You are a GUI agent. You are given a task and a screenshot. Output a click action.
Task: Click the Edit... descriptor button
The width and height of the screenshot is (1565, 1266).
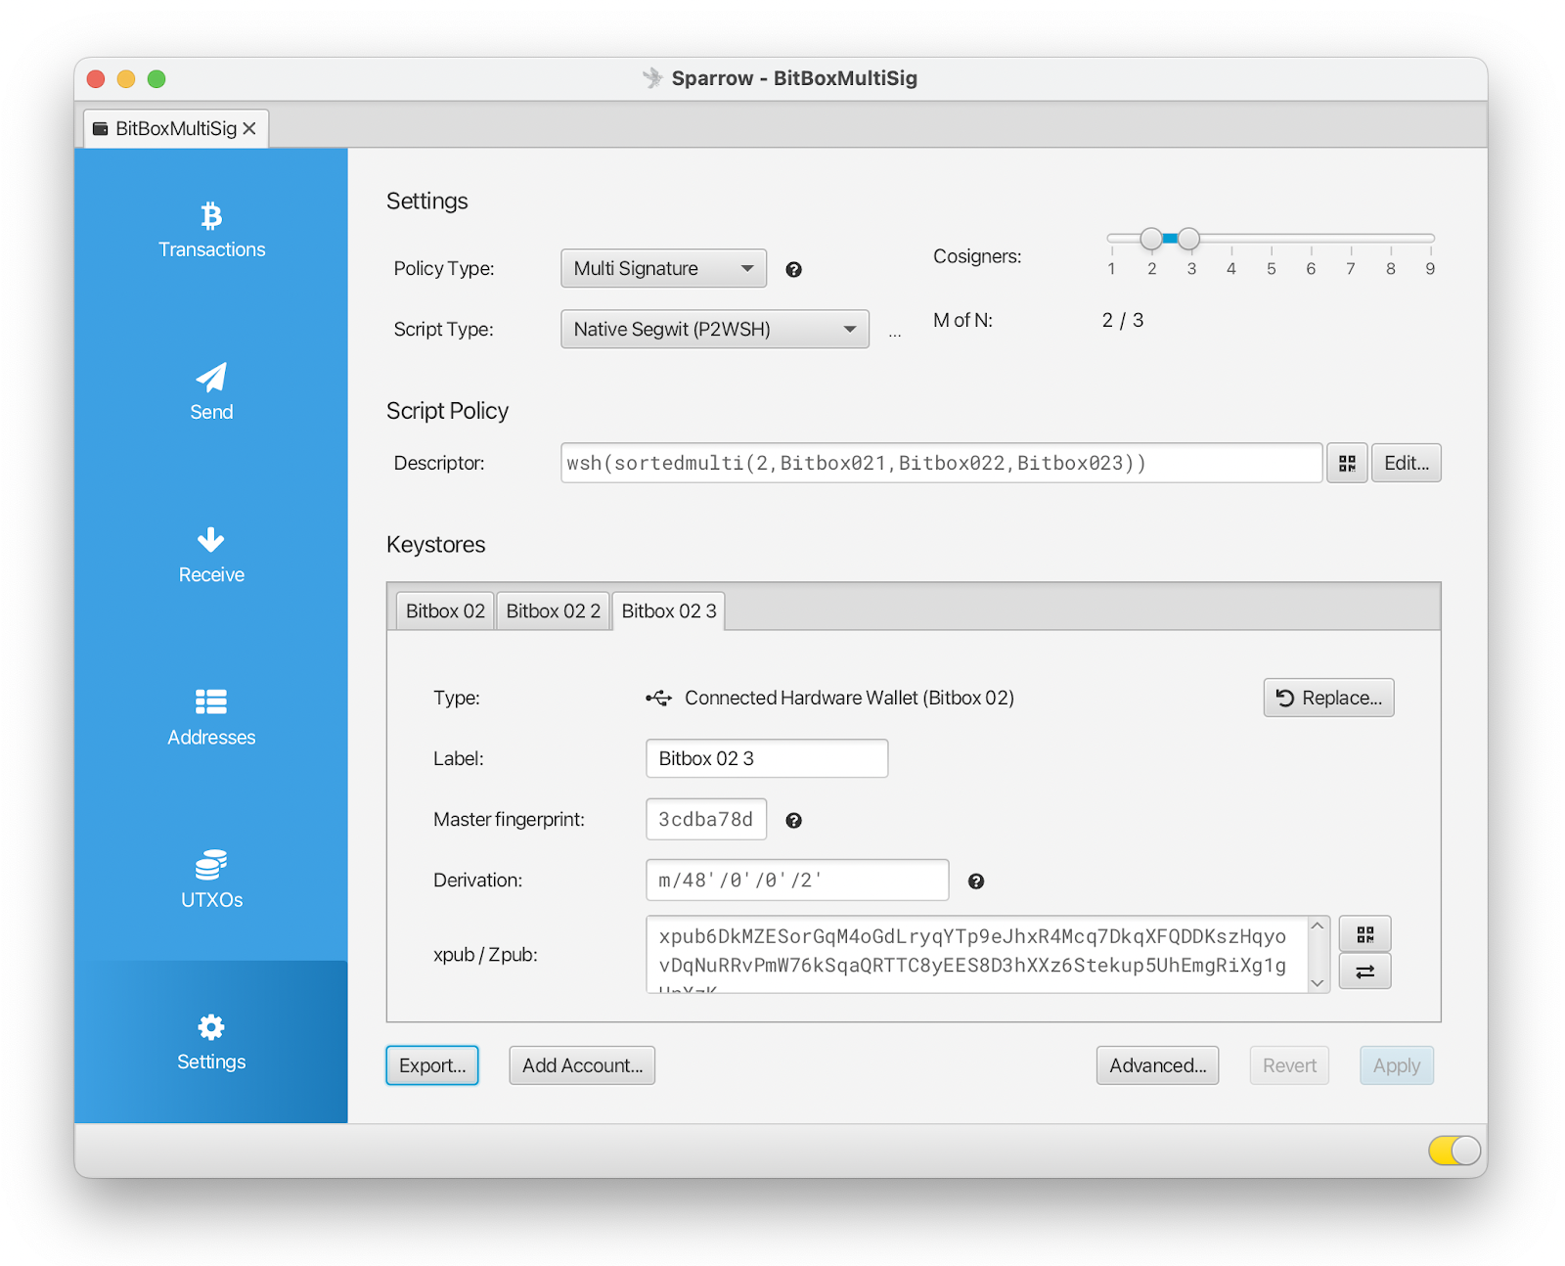(x=1407, y=463)
